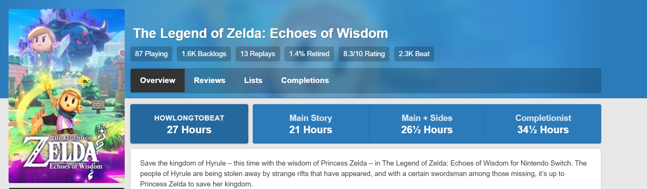Click the HowLongToBeat 27 Hours box
Viewport: 647px width, 189px height.
point(189,124)
